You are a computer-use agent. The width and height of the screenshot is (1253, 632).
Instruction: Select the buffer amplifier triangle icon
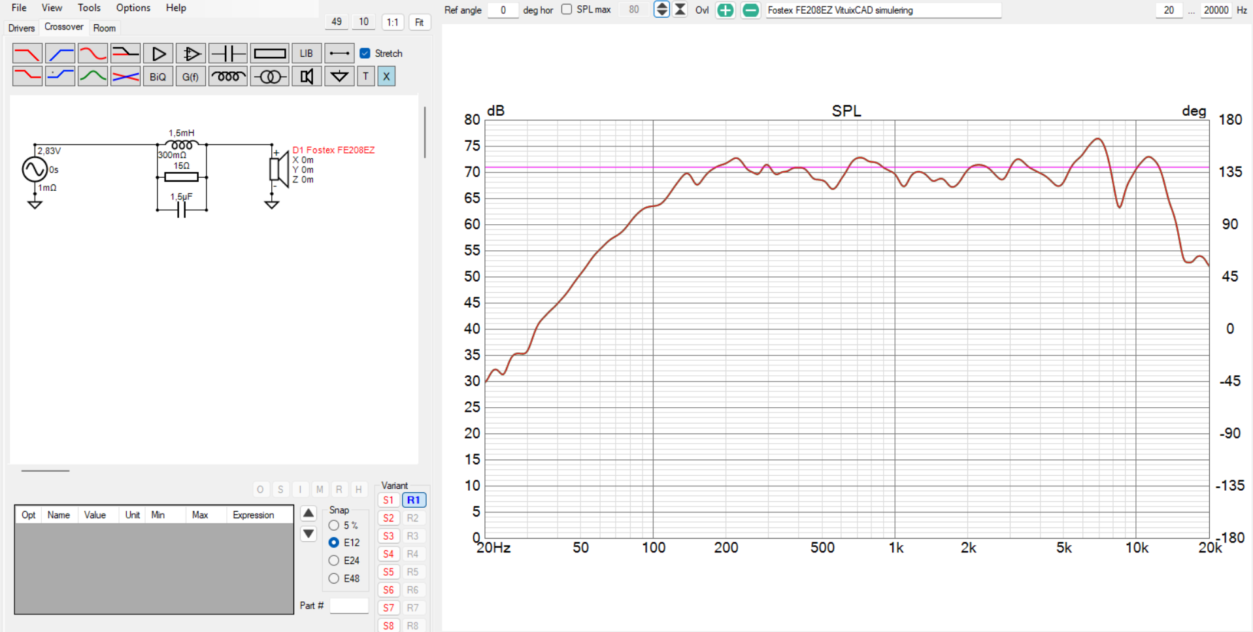pos(158,54)
